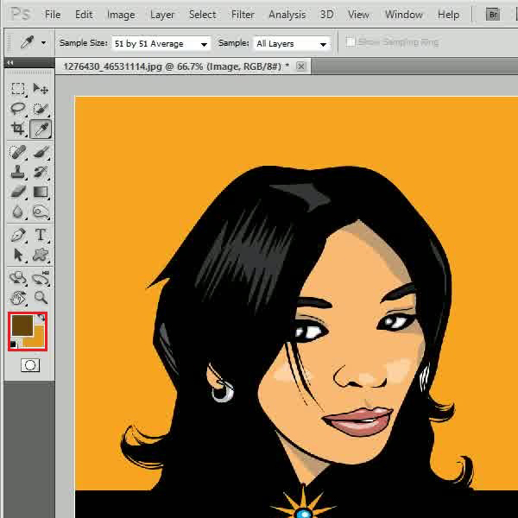
Task: Select the Gradient tool
Action: point(41,192)
